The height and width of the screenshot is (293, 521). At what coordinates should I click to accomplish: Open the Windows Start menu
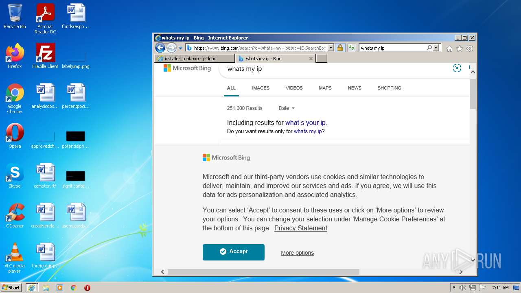11,287
